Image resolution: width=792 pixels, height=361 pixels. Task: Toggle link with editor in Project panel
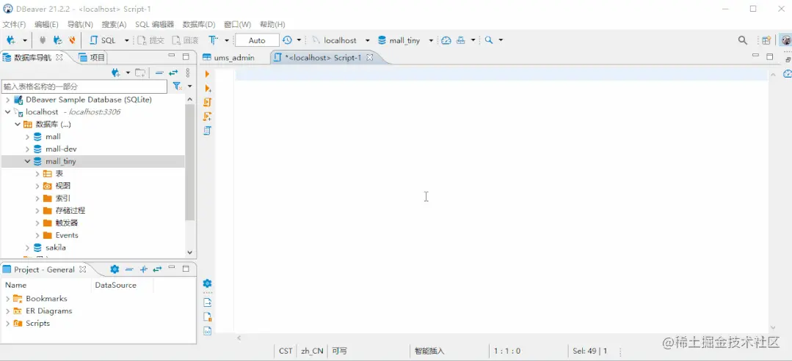click(x=158, y=269)
